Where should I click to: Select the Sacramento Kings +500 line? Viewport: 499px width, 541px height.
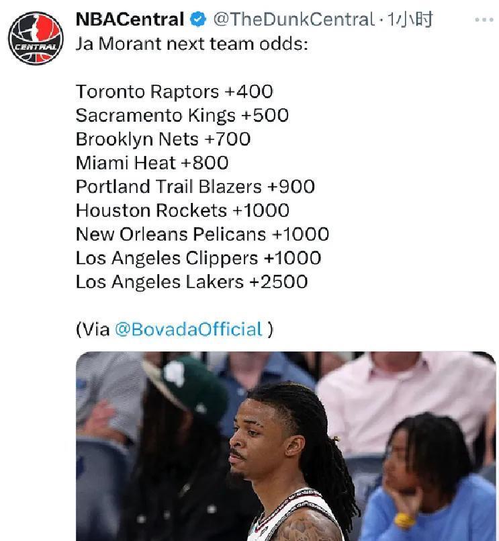[x=182, y=115]
